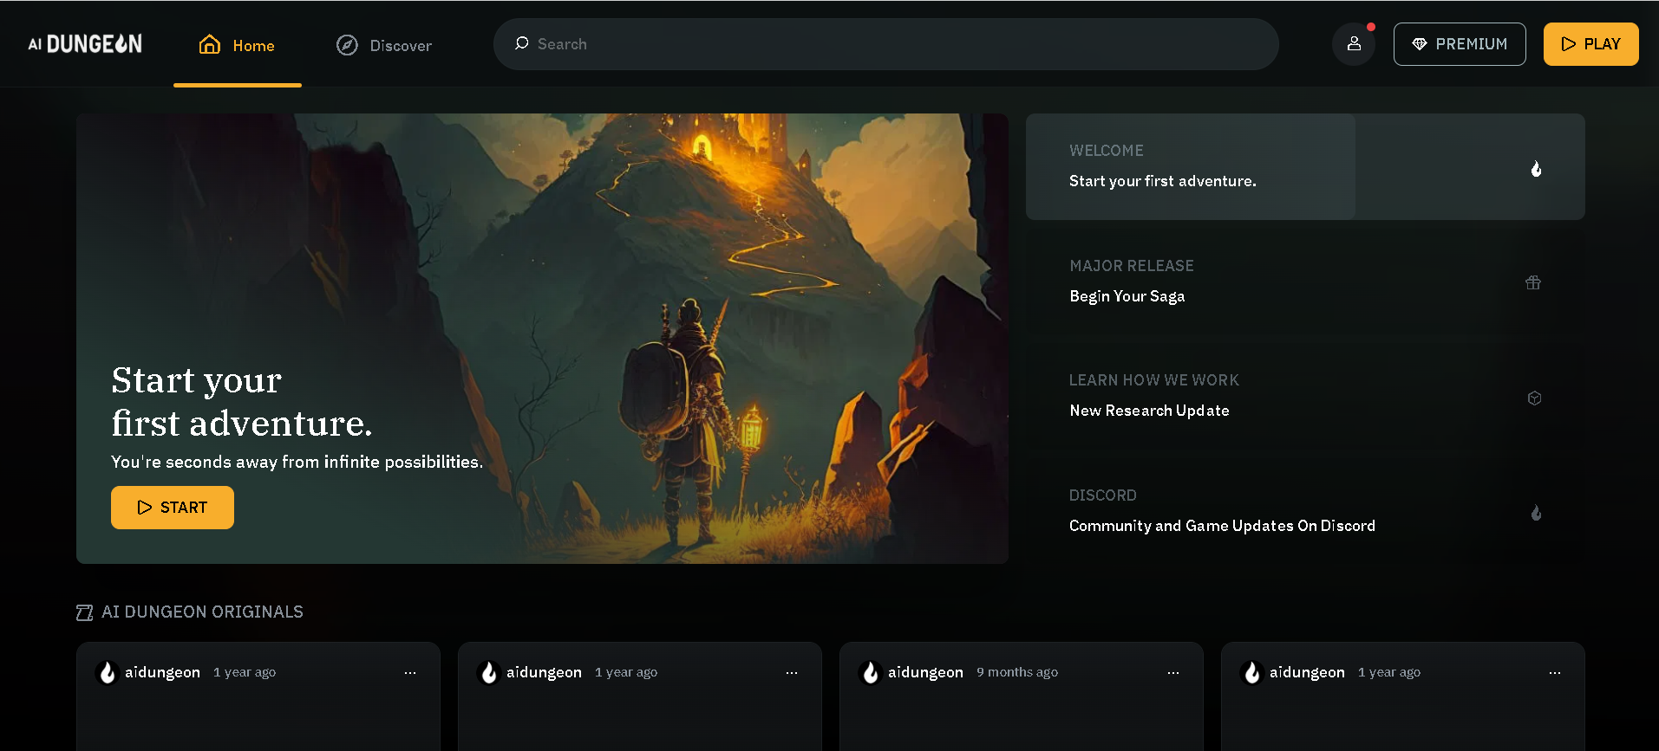This screenshot has height=751, width=1659.
Task: Click the gift icon beside Begin Your Saga
Action: (x=1533, y=282)
